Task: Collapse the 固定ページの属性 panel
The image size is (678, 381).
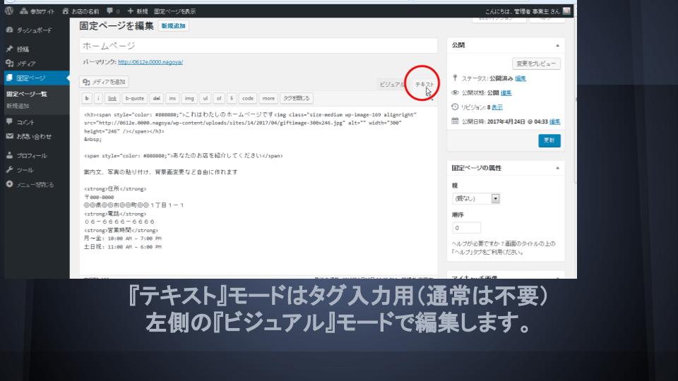Action: tap(559, 168)
